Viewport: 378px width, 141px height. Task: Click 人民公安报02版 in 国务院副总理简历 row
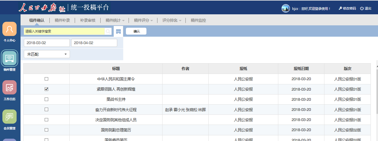point(348,130)
